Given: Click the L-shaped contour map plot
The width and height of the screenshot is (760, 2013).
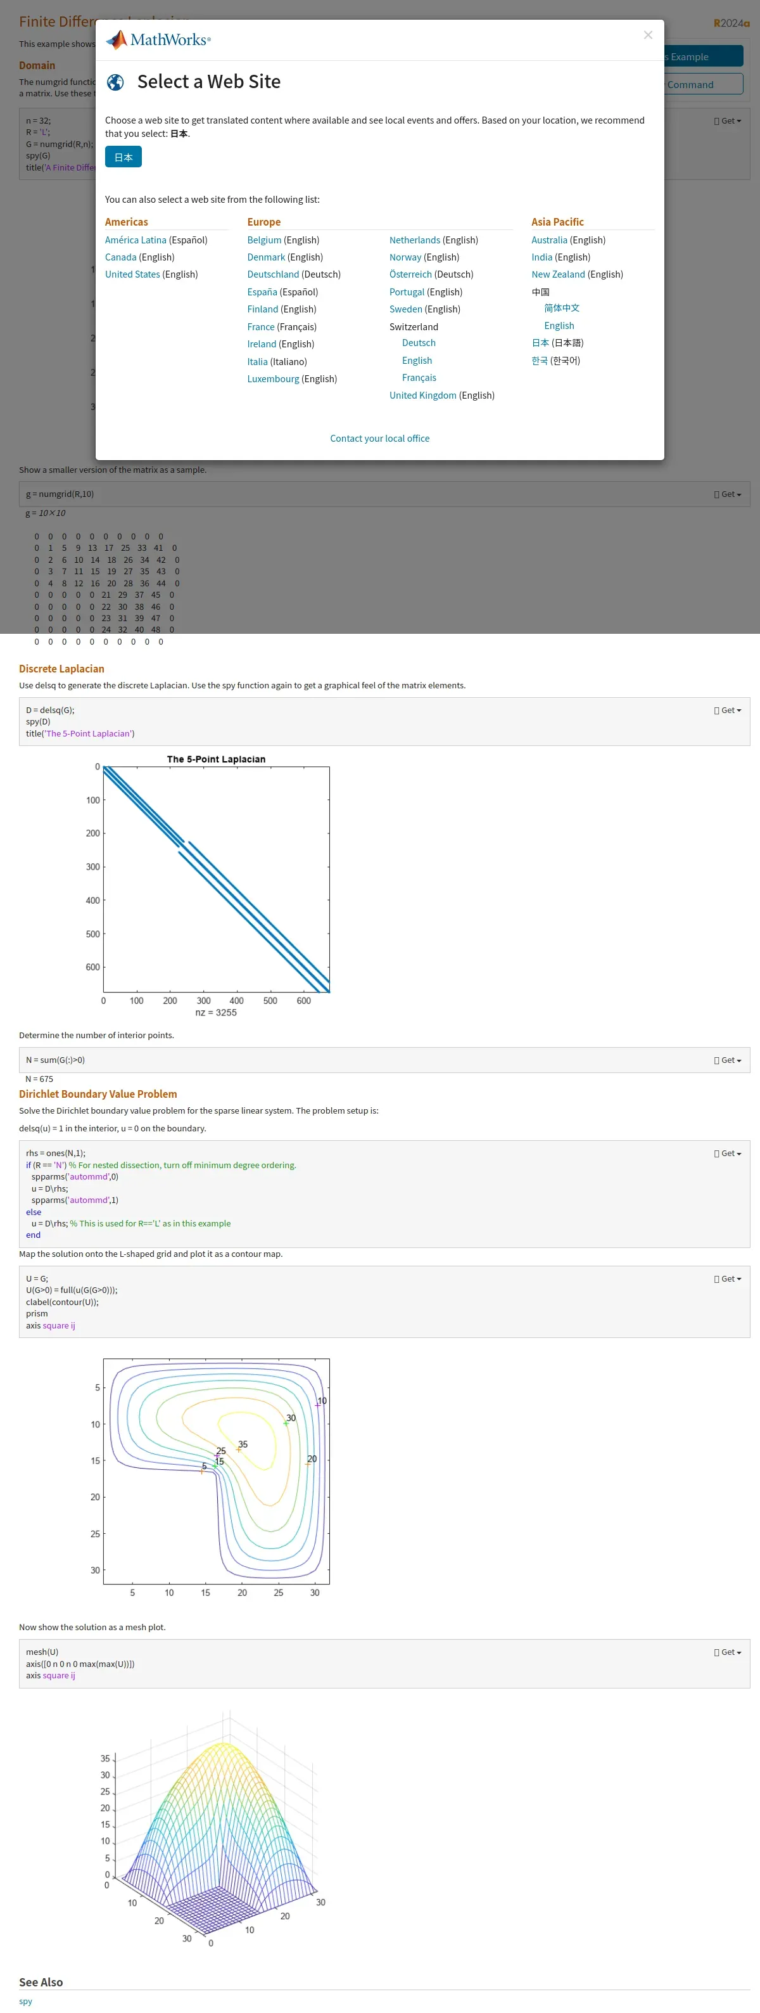Looking at the screenshot, I should 217,1472.
